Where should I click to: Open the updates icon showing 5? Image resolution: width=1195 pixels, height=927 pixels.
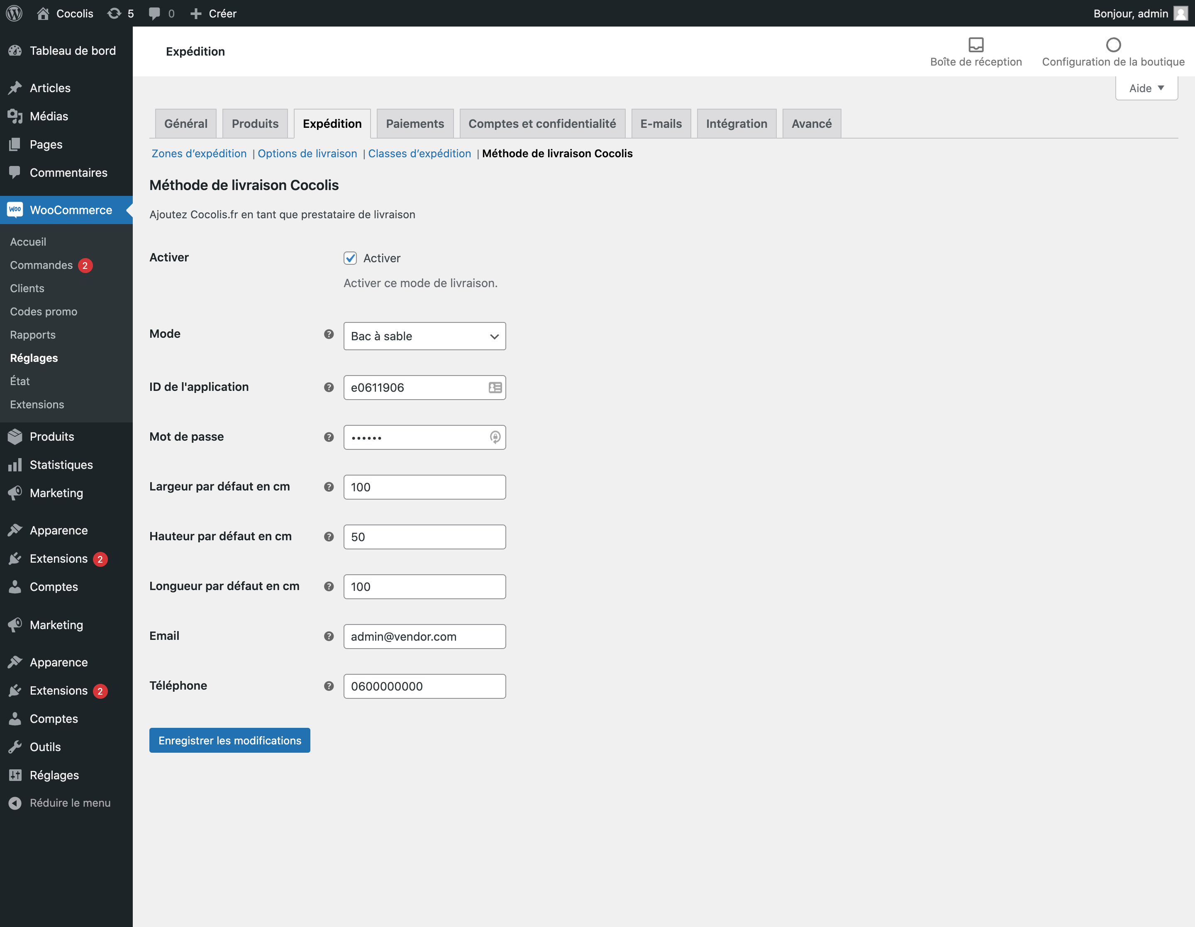coord(114,13)
